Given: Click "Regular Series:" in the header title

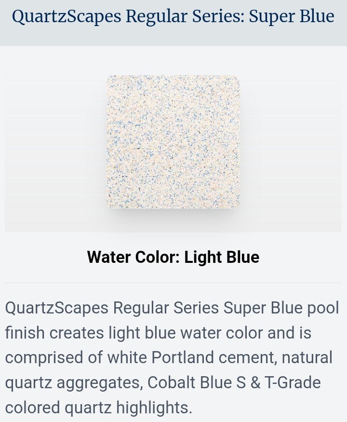Looking at the screenshot, I should [x=185, y=17].
